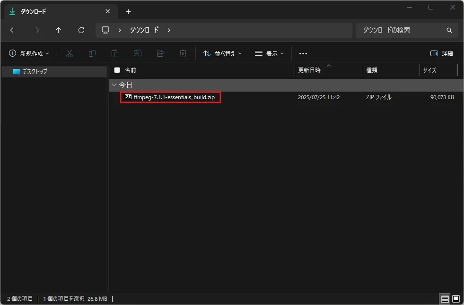The height and width of the screenshot is (305, 464).
Task: Switch to large thumbnails view in status bar
Action: click(456, 299)
